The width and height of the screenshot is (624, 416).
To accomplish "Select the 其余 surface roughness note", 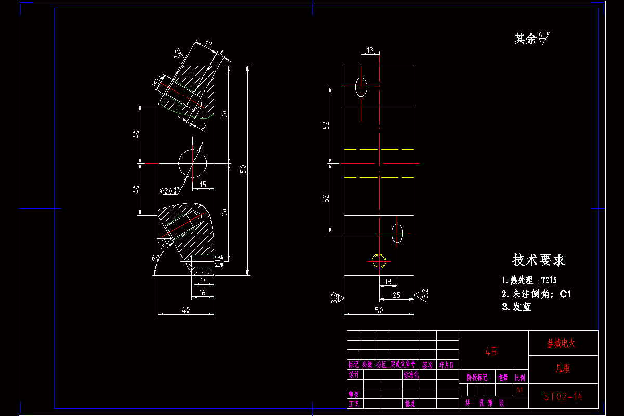I will click(x=531, y=38).
